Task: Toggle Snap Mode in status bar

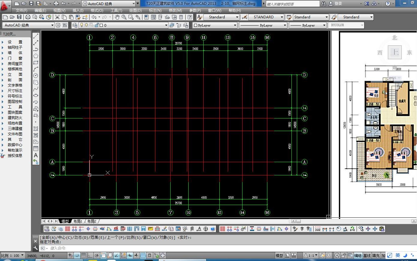Action: (77, 255)
